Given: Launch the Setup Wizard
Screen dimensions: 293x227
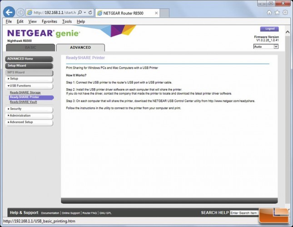Looking at the screenshot, I should tap(29, 66).
